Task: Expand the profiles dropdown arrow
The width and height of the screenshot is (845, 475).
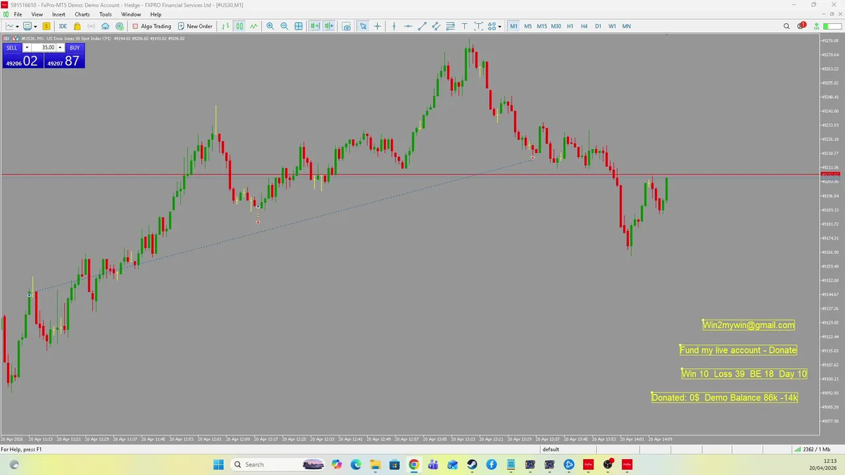Action: [36, 26]
